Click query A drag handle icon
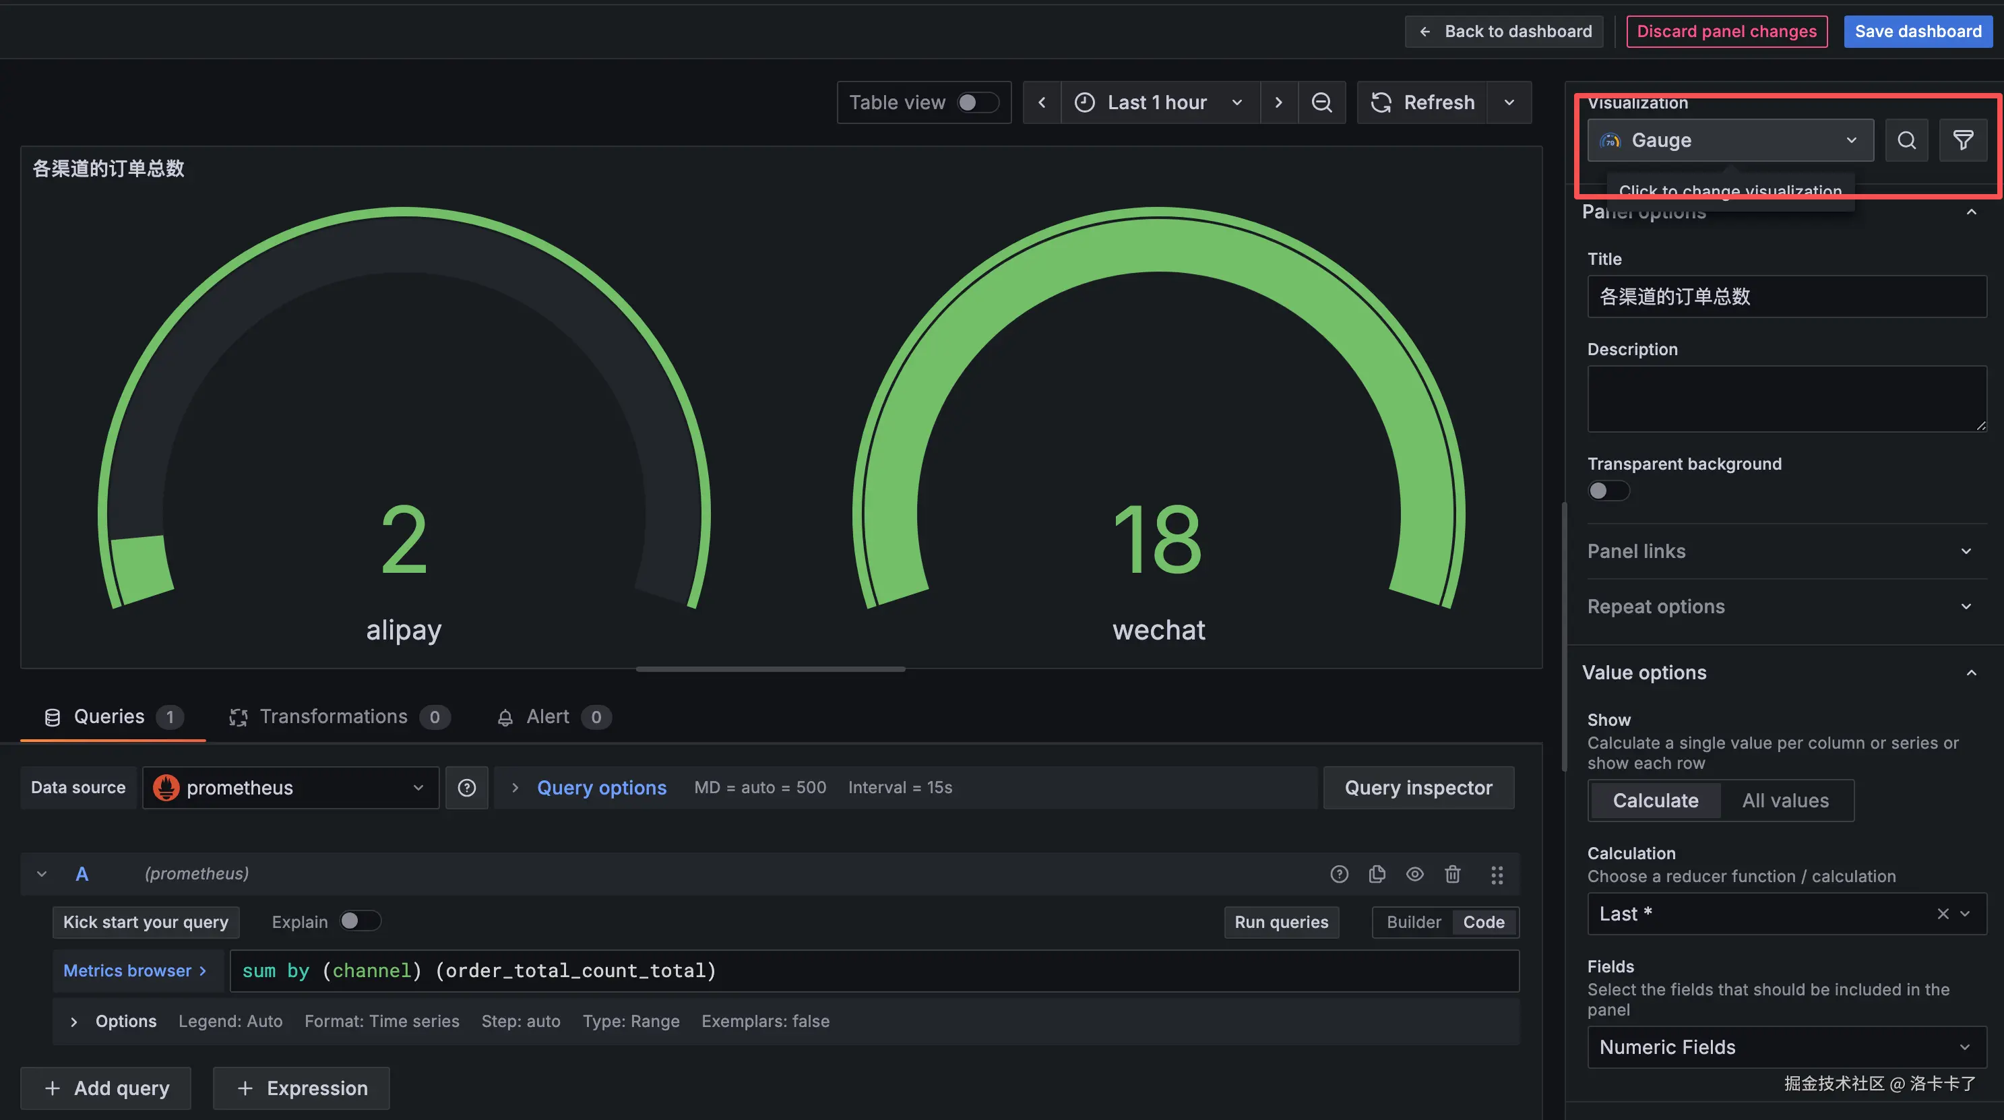Viewport: 2004px width, 1120px height. [1497, 874]
